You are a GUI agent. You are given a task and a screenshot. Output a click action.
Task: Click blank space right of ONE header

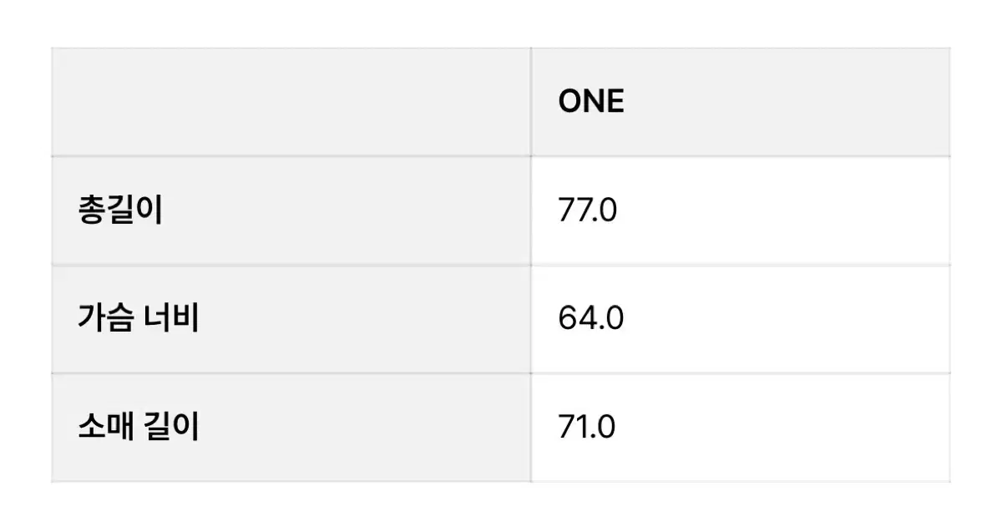click(785, 102)
